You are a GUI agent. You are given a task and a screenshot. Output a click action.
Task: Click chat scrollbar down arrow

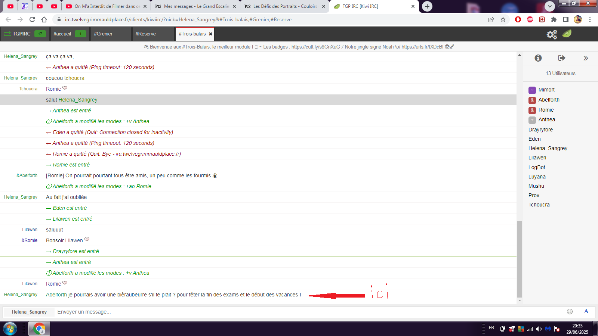520,301
